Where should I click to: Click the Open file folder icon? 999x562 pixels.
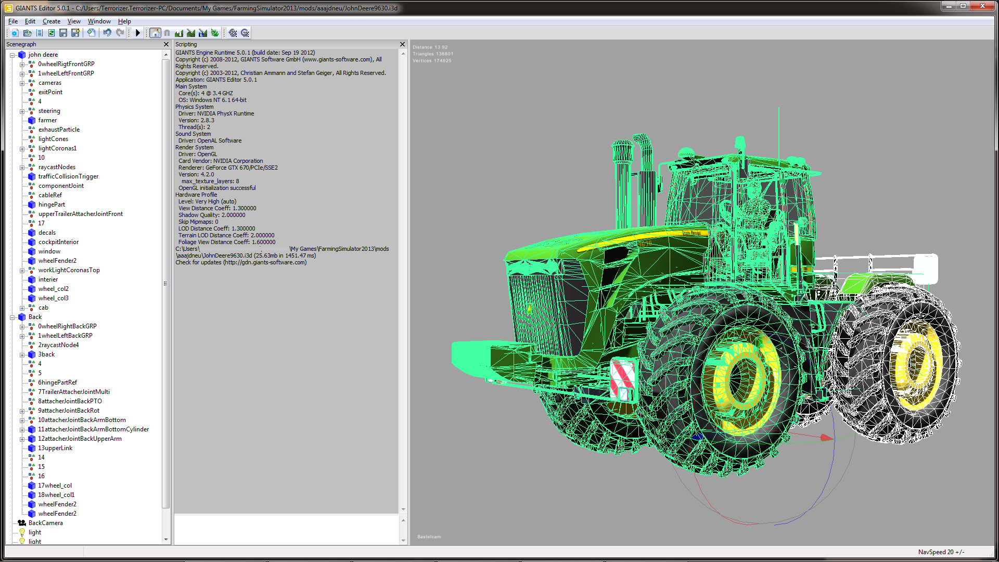click(x=27, y=33)
